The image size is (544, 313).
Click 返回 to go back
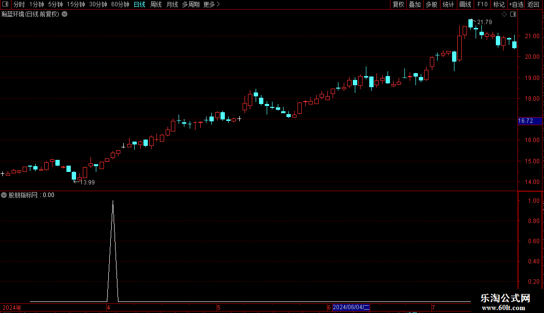533,4
